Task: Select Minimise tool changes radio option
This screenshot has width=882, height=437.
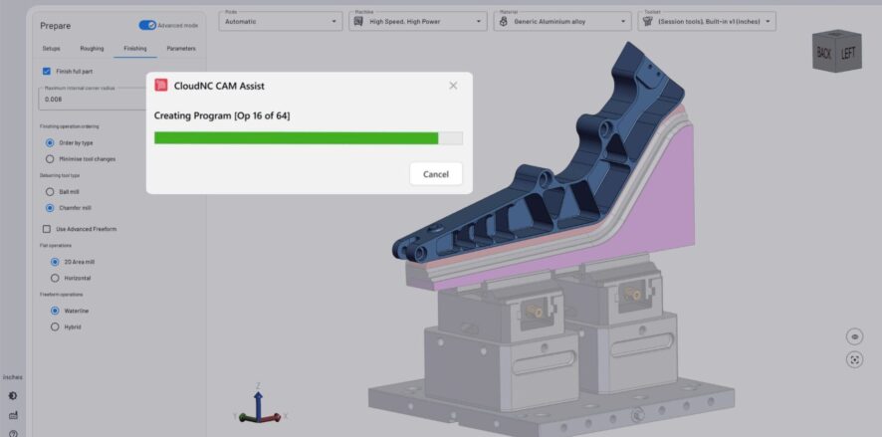Action: click(x=50, y=159)
